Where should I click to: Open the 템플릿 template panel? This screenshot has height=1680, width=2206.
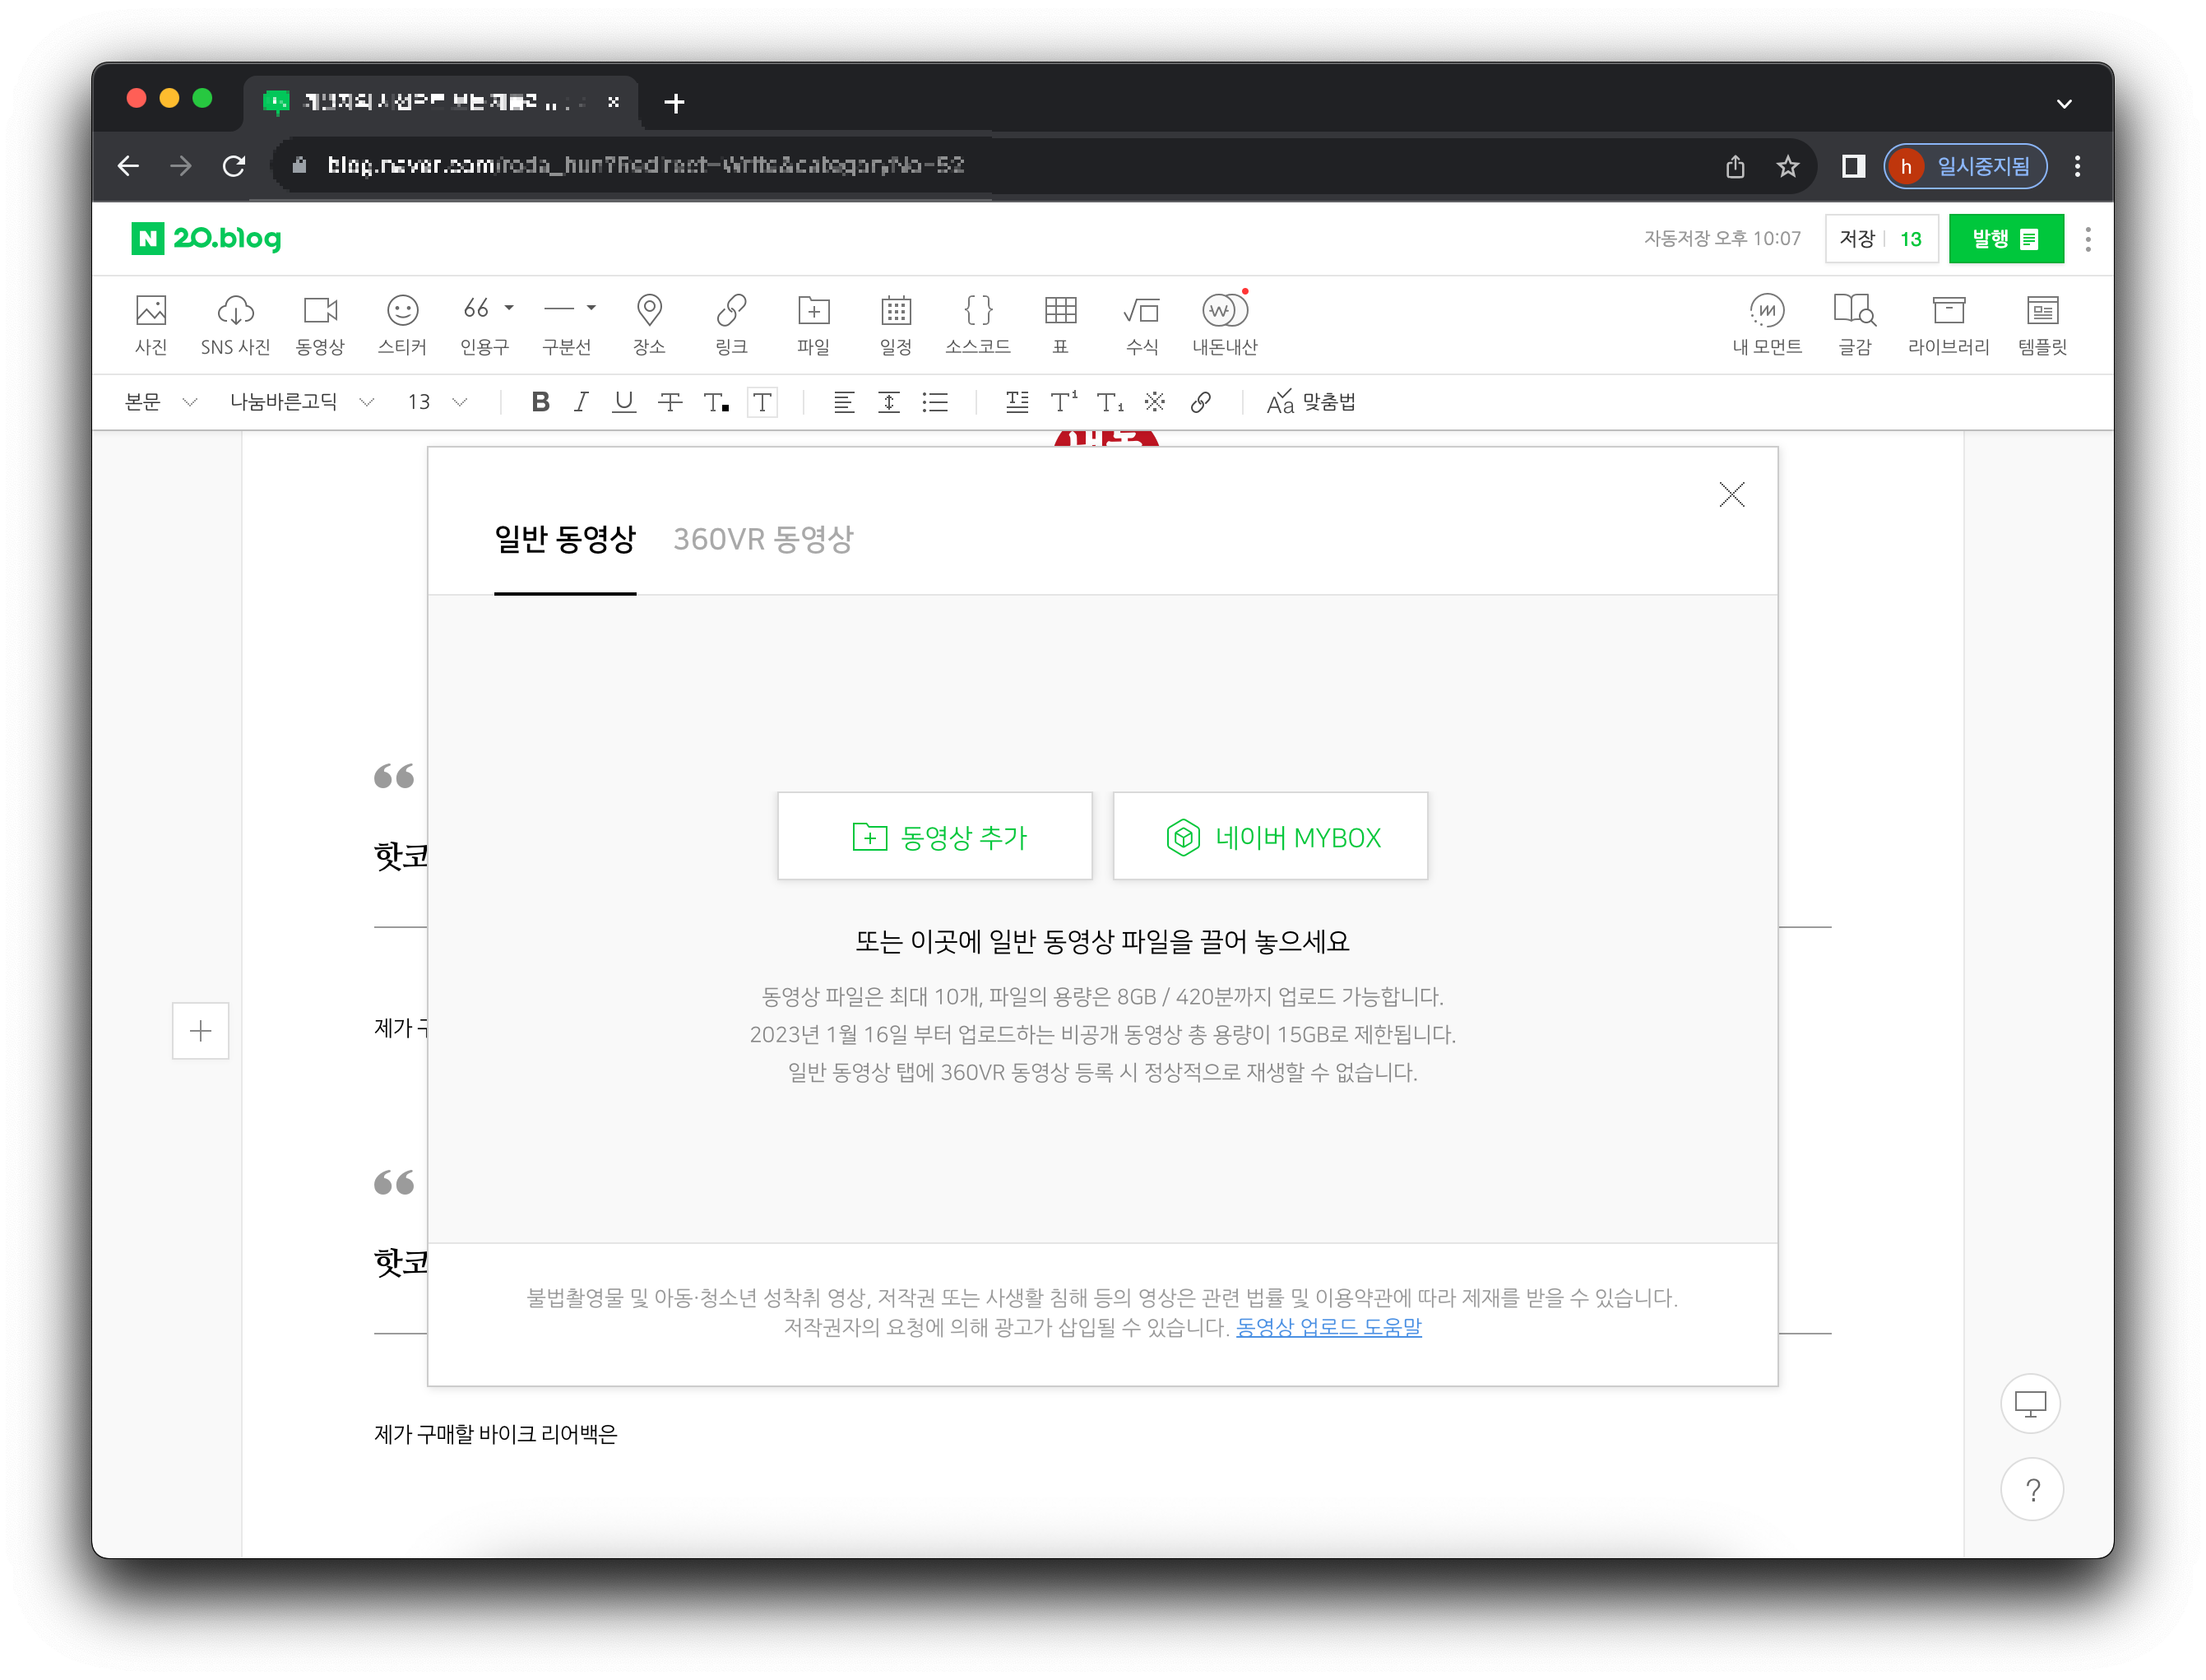point(2041,324)
